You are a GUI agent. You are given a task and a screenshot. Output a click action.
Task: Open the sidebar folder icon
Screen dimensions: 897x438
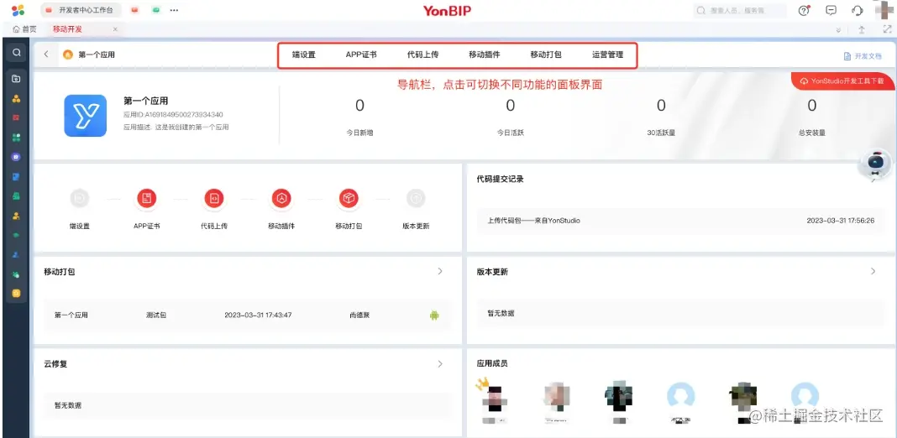(x=17, y=78)
